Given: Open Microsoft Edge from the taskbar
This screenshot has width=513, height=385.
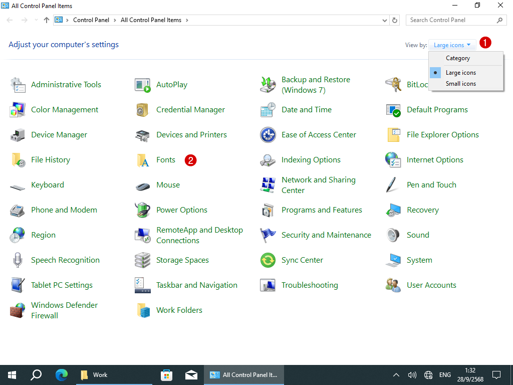Looking at the screenshot, I should point(62,374).
